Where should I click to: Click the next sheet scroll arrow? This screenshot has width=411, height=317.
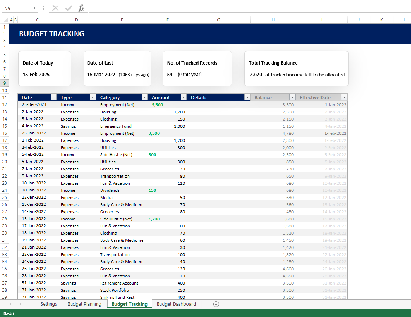20,304
